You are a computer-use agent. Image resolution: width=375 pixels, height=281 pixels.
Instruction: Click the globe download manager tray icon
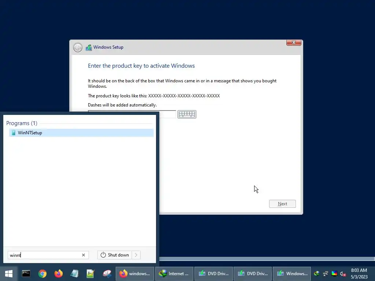pos(317,274)
